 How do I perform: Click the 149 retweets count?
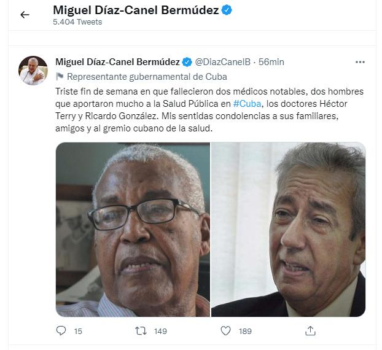coord(160,331)
